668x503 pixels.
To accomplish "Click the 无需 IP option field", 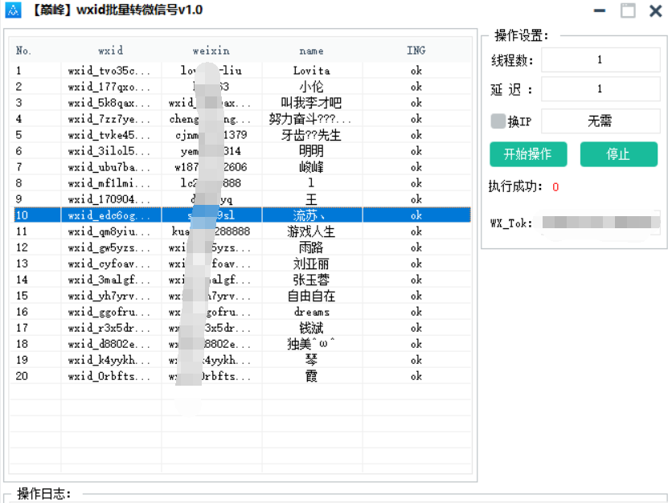I will coord(600,121).
